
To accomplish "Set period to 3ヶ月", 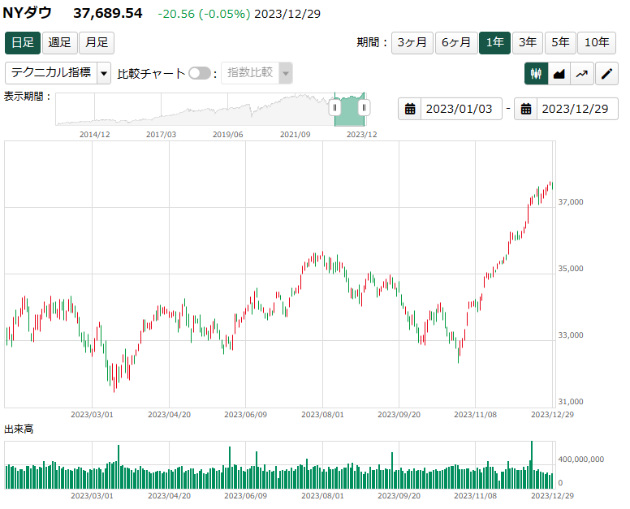I will click(x=412, y=42).
